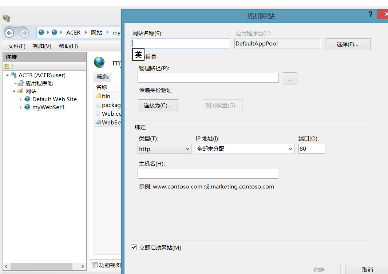Click the 确定 button
388x274 pixels.
click(319, 269)
